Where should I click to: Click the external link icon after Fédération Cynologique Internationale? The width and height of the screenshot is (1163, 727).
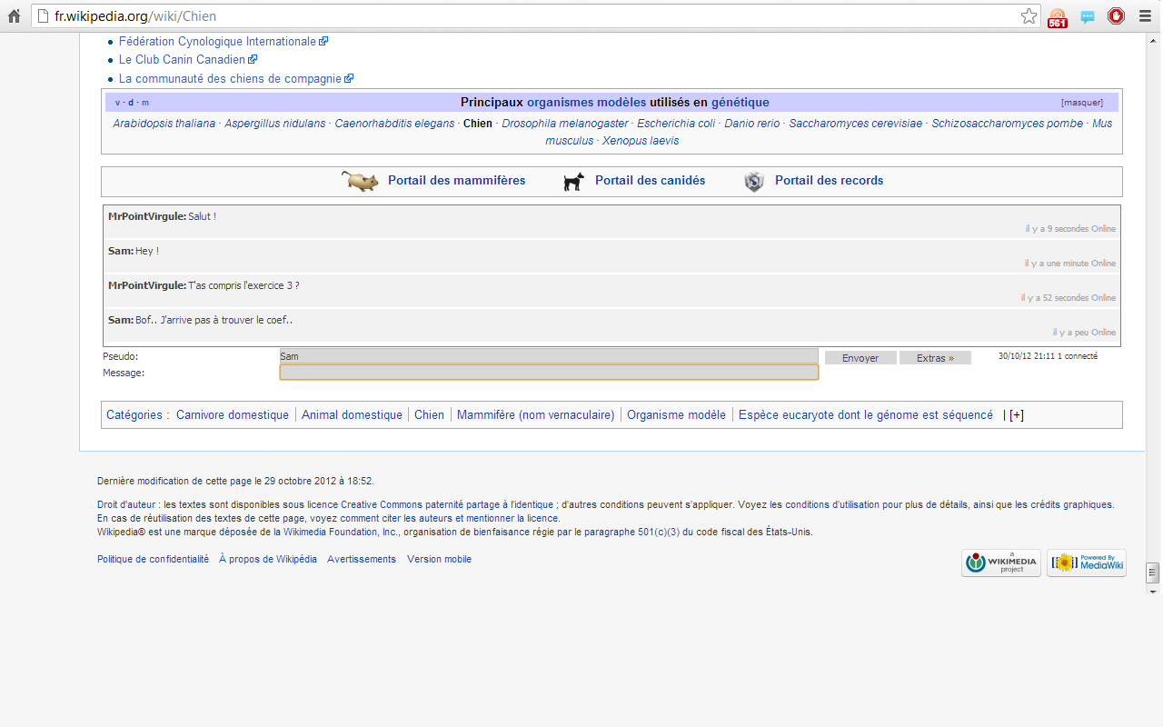tap(323, 41)
